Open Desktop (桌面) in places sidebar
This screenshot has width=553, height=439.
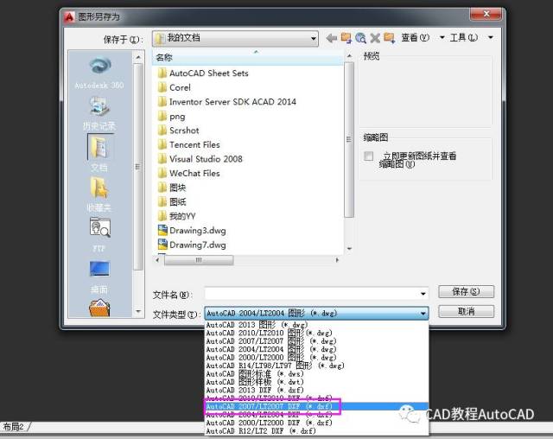pos(99,277)
